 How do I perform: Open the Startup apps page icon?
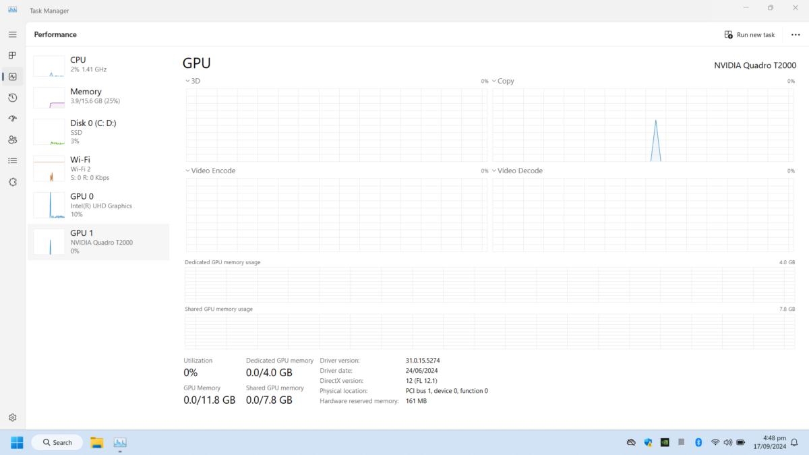(12, 119)
